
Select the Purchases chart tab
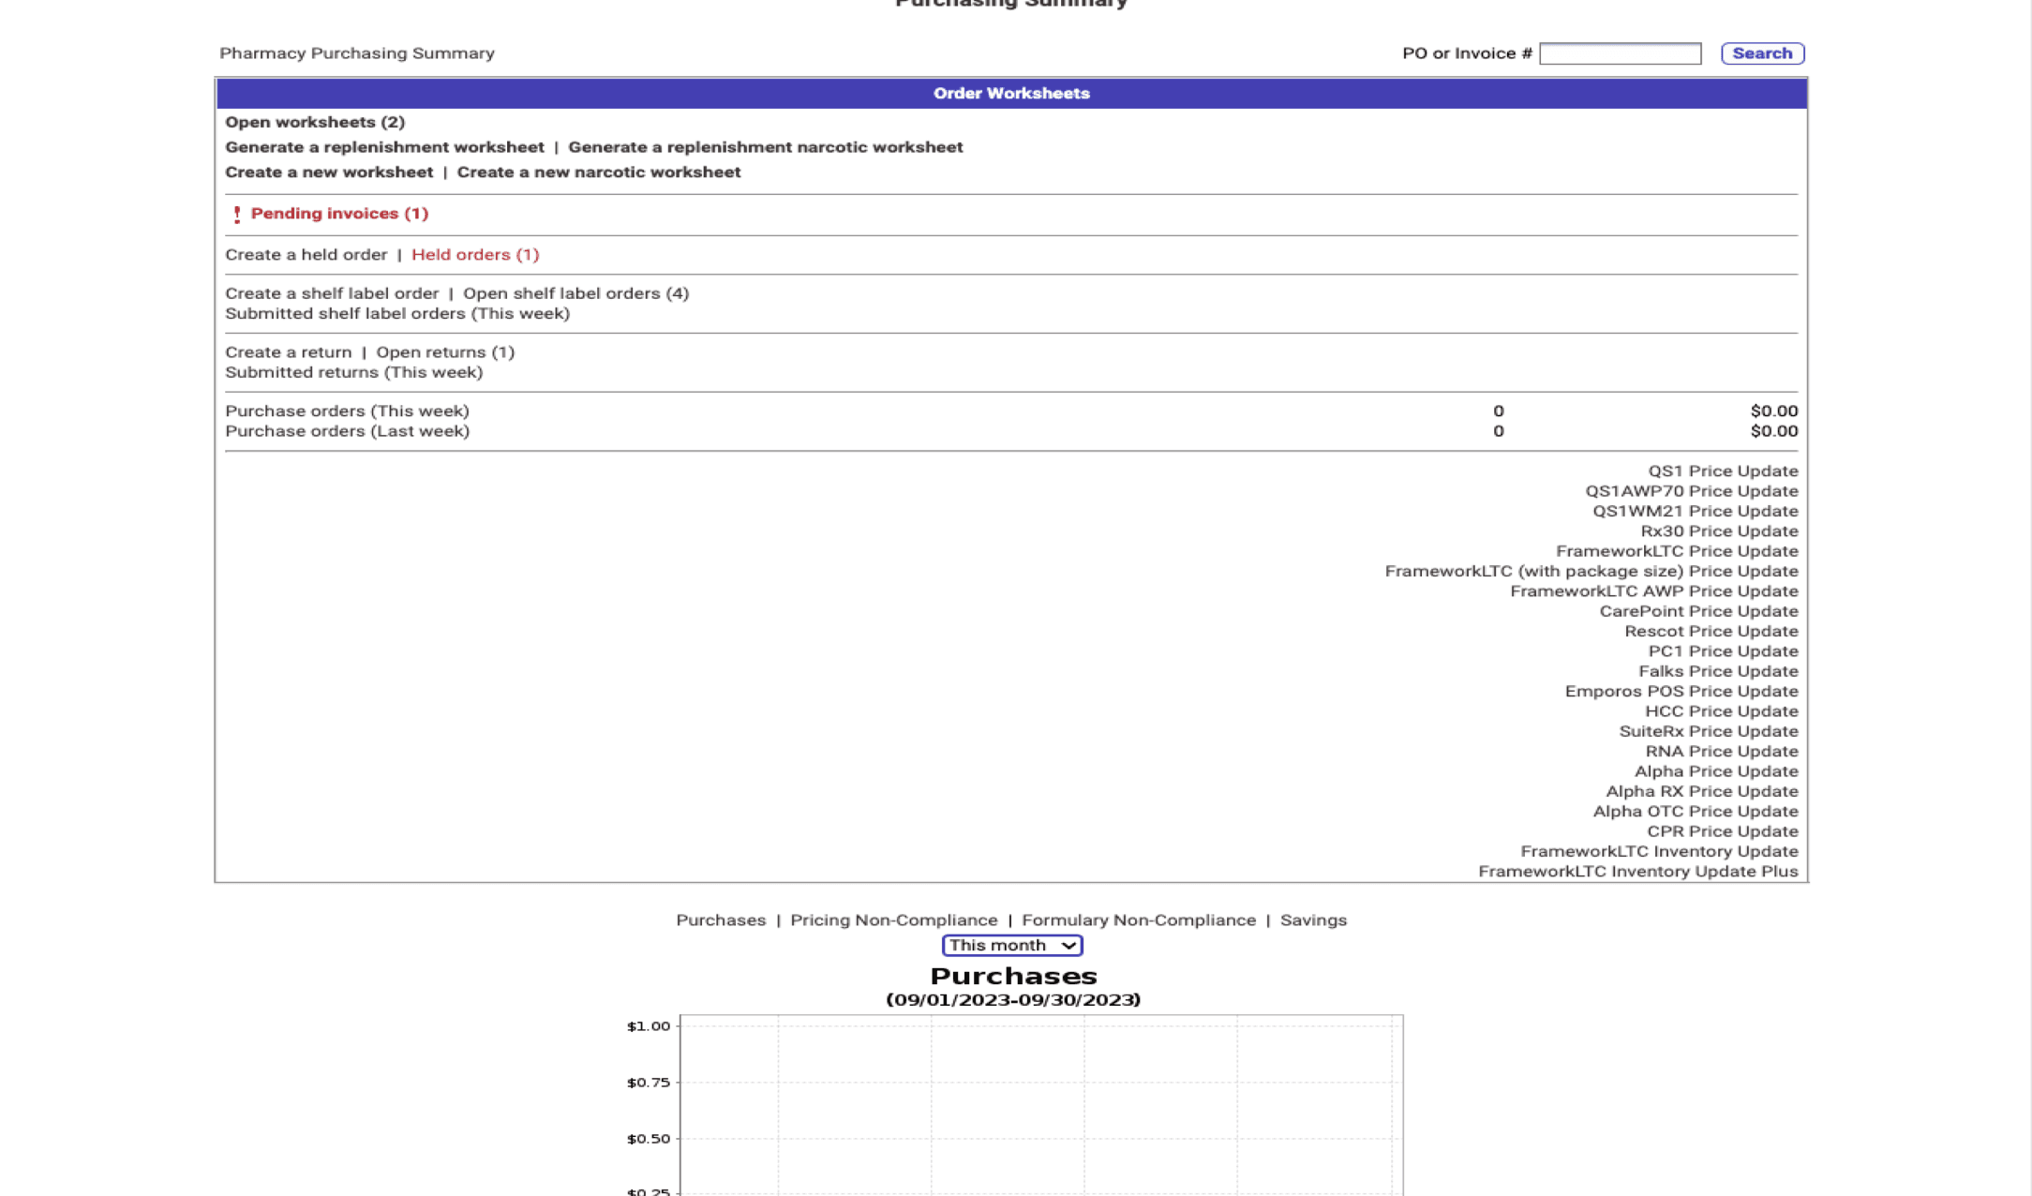coord(720,920)
